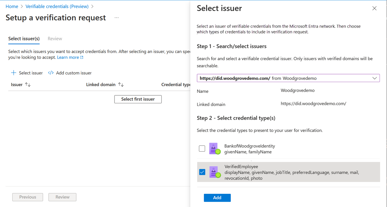This screenshot has width=387, height=207.
Task: Sort by Linked domain using the arrows icon
Action: click(x=121, y=85)
